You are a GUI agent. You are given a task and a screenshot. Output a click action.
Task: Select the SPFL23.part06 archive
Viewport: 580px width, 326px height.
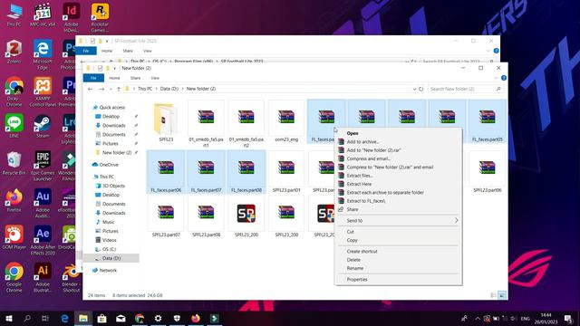click(488, 172)
